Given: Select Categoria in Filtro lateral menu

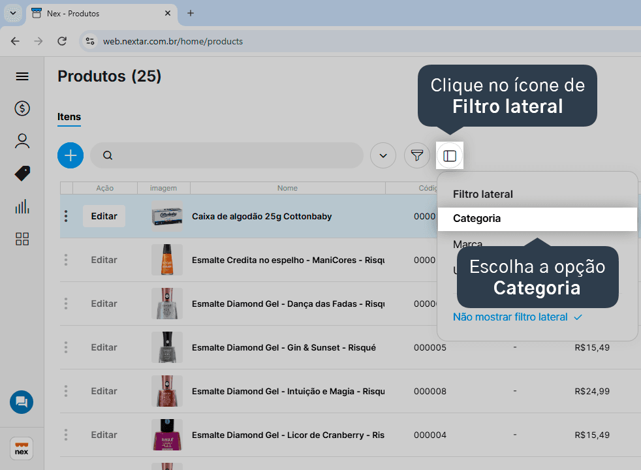Looking at the screenshot, I should click(537, 219).
